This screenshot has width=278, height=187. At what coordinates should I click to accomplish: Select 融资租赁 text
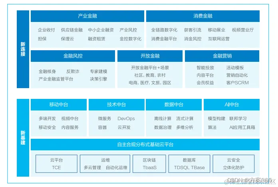tap(97, 39)
